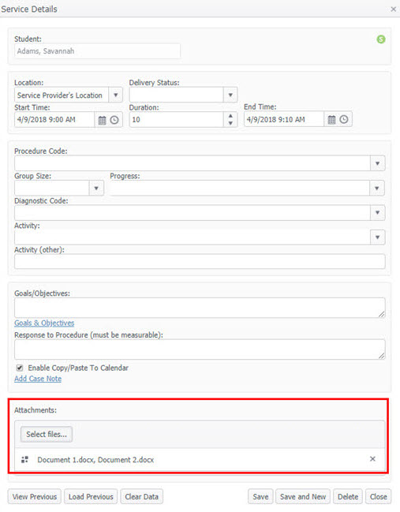This screenshot has height=512, width=400.
Task: Open the Start Time clock picker
Action: pyautogui.click(x=114, y=120)
